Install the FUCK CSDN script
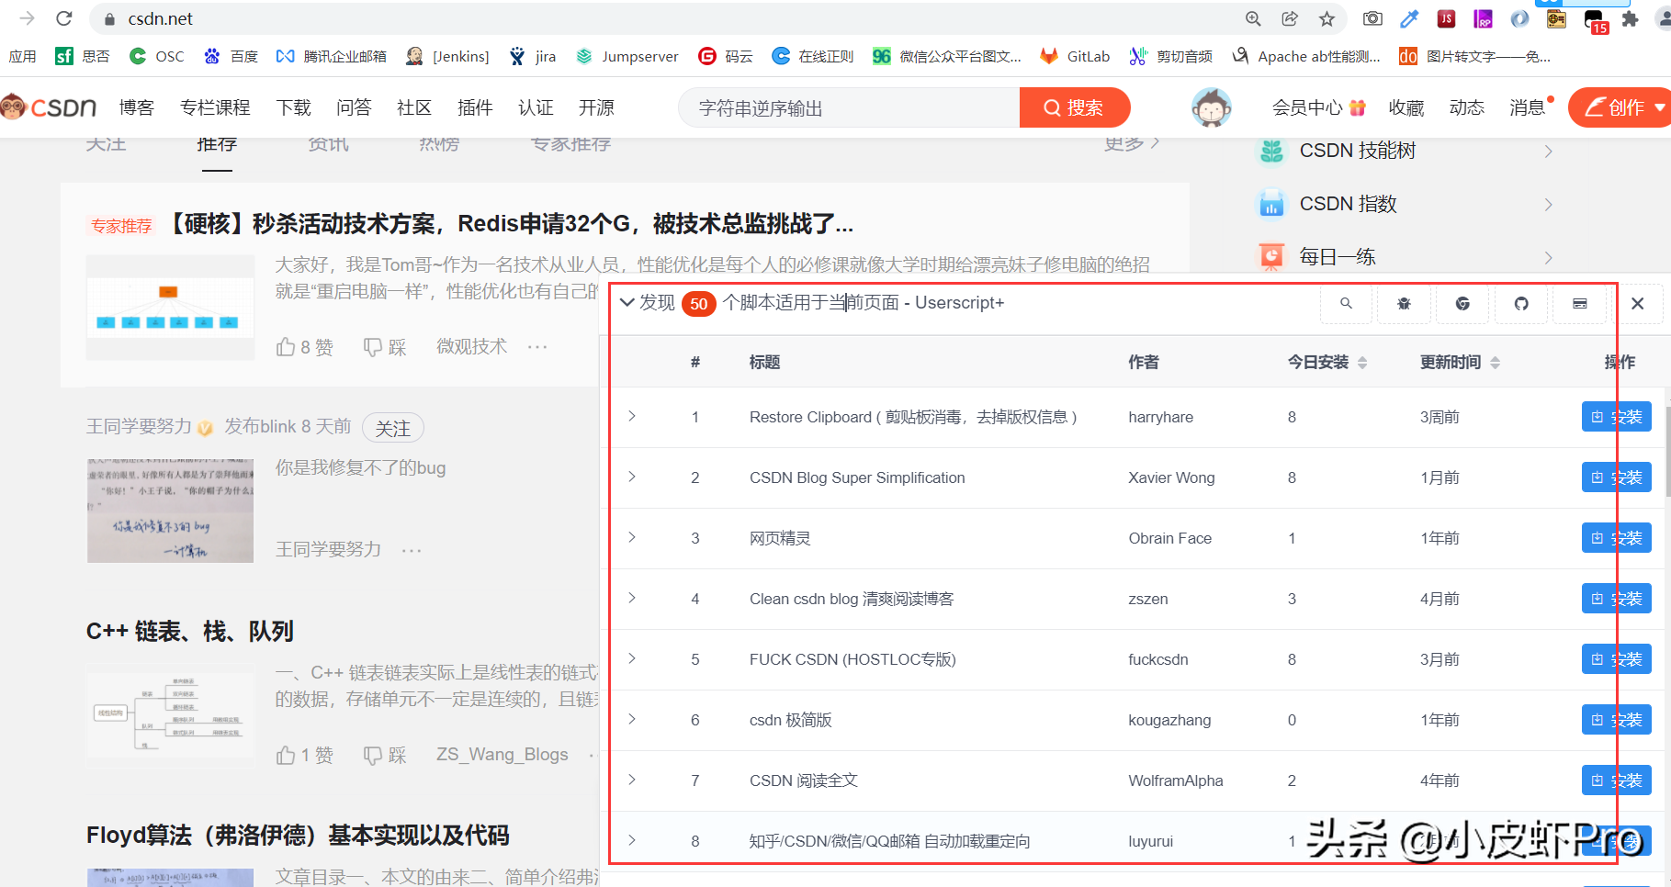 [1617, 659]
